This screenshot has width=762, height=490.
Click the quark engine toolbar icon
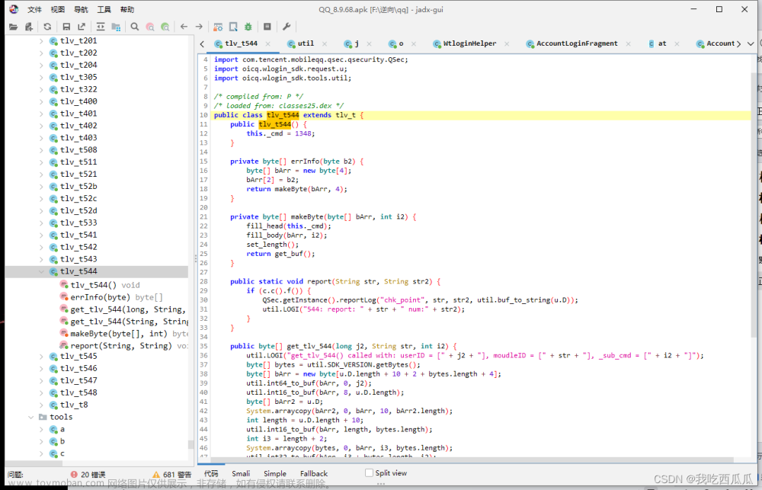(233, 27)
